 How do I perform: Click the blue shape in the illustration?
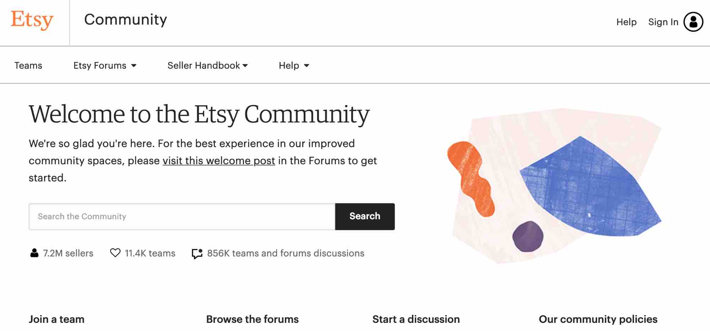point(590,188)
